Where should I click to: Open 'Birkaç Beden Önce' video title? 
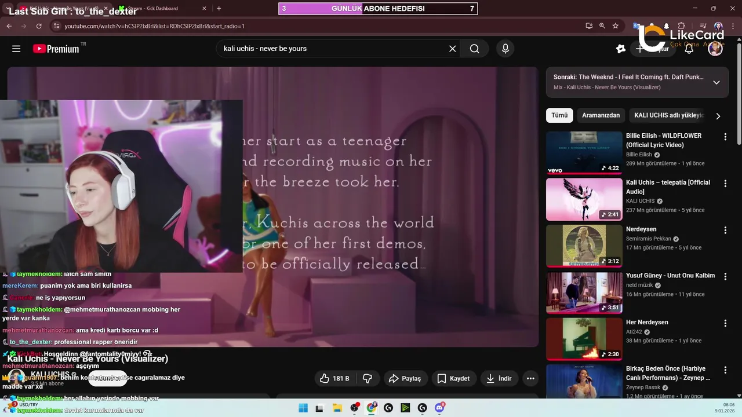[668, 373]
